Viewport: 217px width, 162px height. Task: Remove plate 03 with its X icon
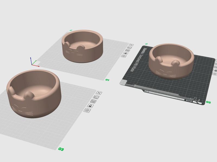point(99,93)
